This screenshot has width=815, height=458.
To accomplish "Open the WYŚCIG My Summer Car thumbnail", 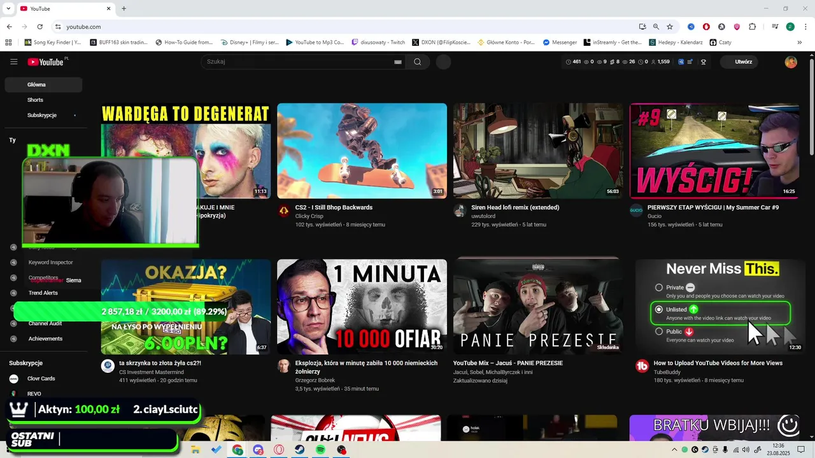I will coord(714,151).
